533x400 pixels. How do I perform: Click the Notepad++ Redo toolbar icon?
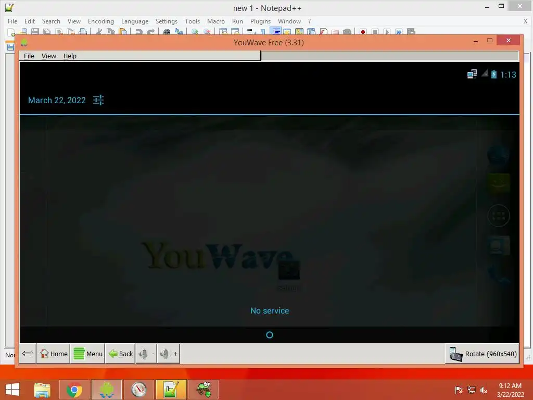[150, 32]
